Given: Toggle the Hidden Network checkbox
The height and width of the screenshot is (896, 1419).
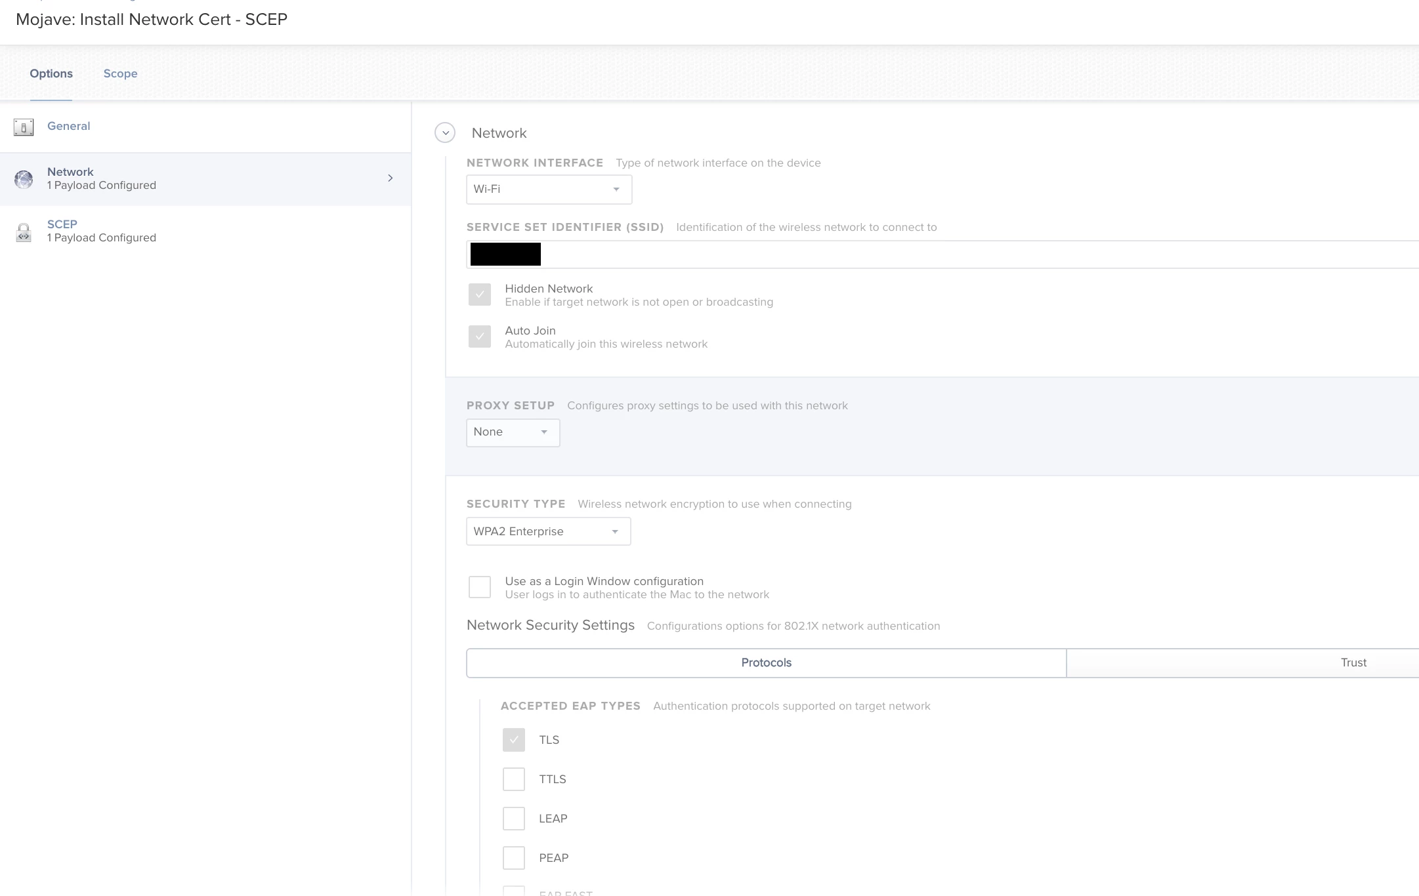Looking at the screenshot, I should (x=480, y=295).
